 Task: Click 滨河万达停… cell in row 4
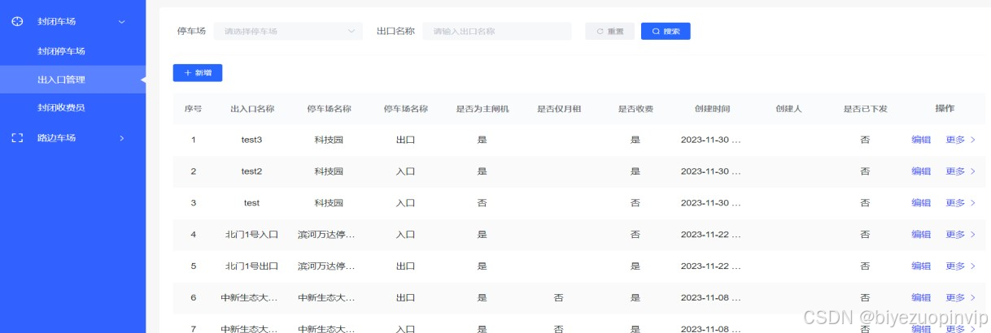326,235
